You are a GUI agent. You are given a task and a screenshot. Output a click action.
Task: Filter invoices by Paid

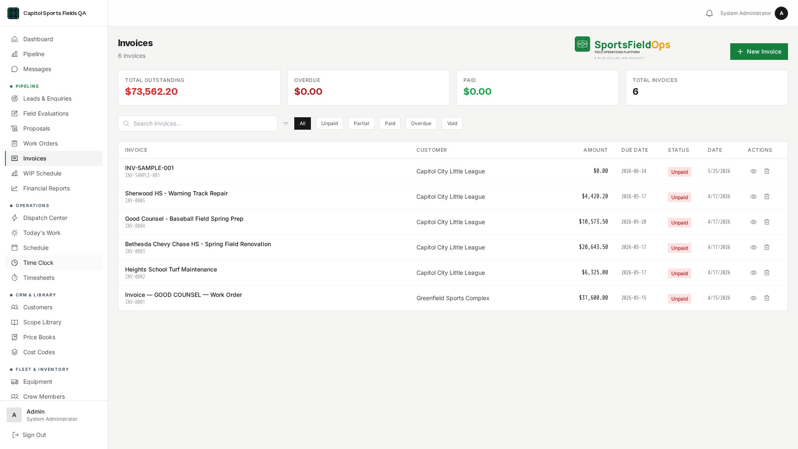(x=390, y=123)
